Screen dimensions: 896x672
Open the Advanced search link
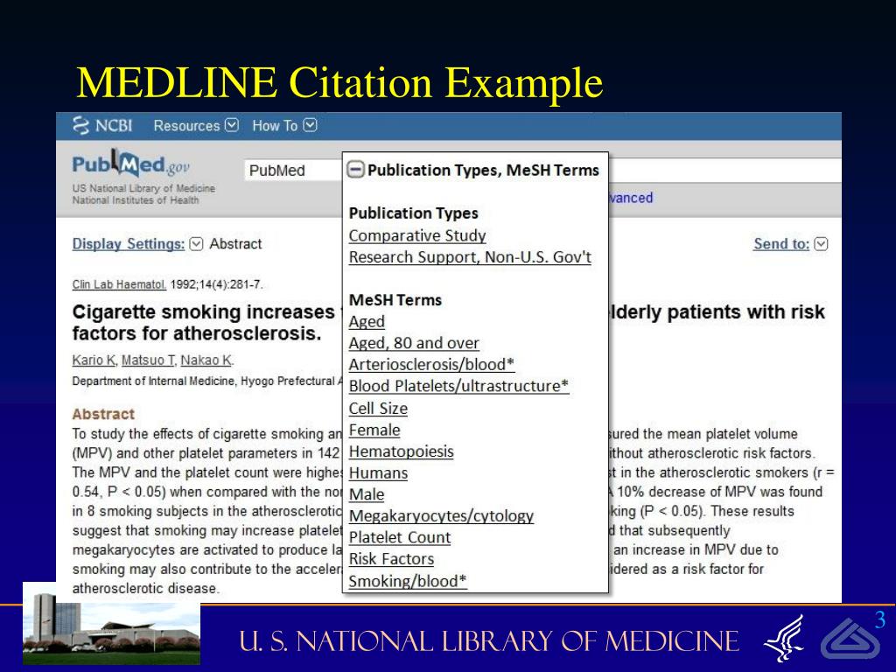click(x=631, y=198)
